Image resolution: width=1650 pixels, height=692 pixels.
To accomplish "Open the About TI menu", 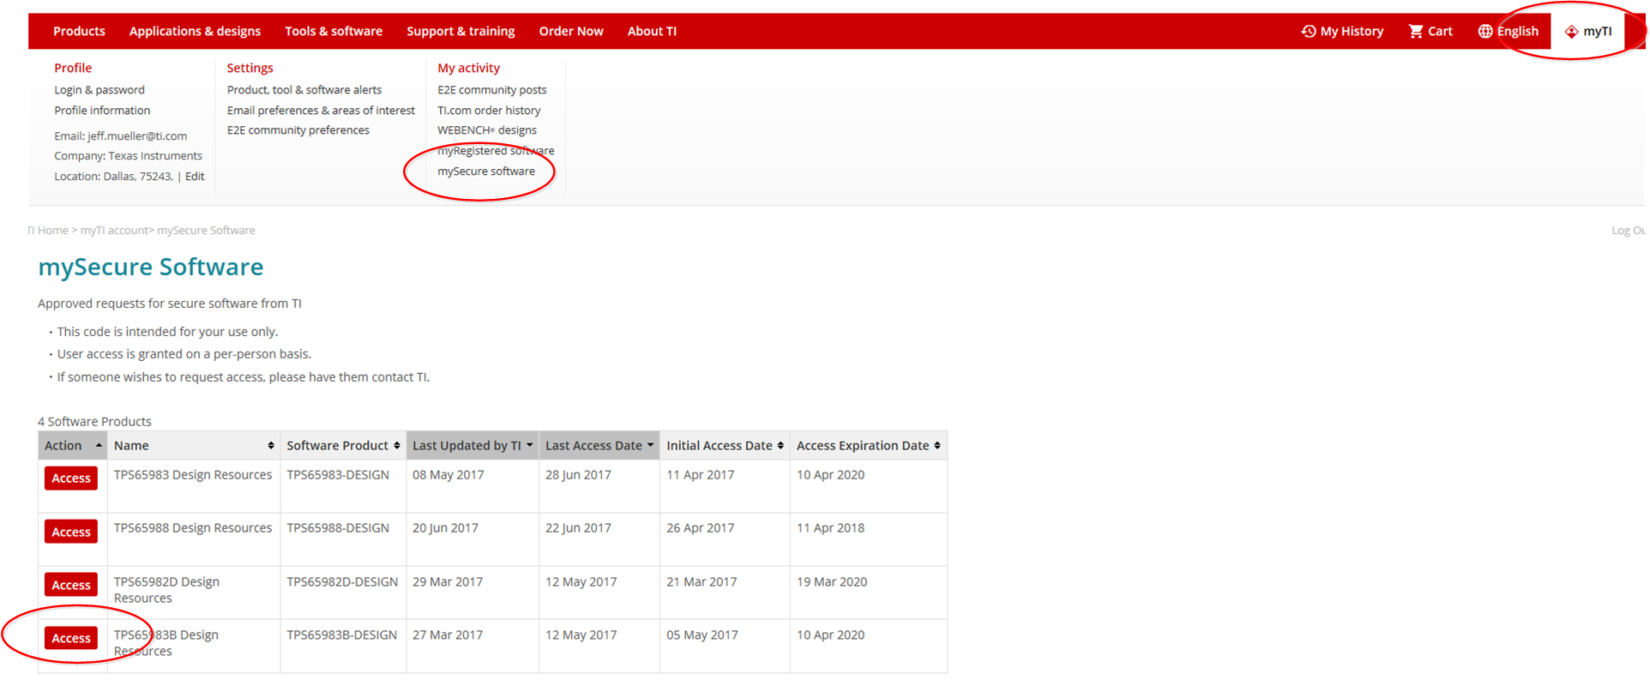I will pyautogui.click(x=652, y=31).
